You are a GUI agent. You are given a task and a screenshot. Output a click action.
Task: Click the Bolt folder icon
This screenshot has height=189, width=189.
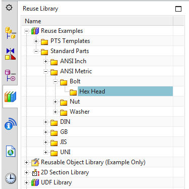pos(64,82)
